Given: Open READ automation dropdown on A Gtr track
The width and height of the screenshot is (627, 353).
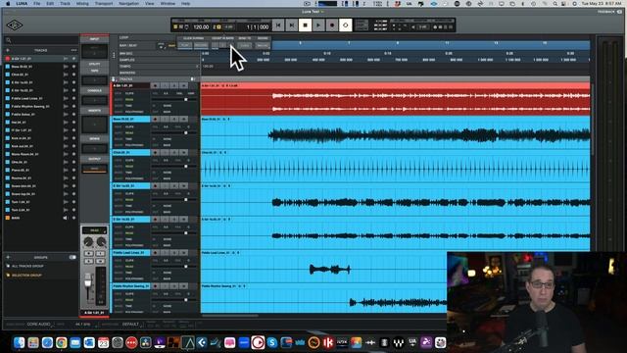Looking at the screenshot, I should pos(129,99).
